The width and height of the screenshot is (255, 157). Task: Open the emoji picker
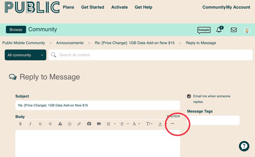(x=69, y=124)
